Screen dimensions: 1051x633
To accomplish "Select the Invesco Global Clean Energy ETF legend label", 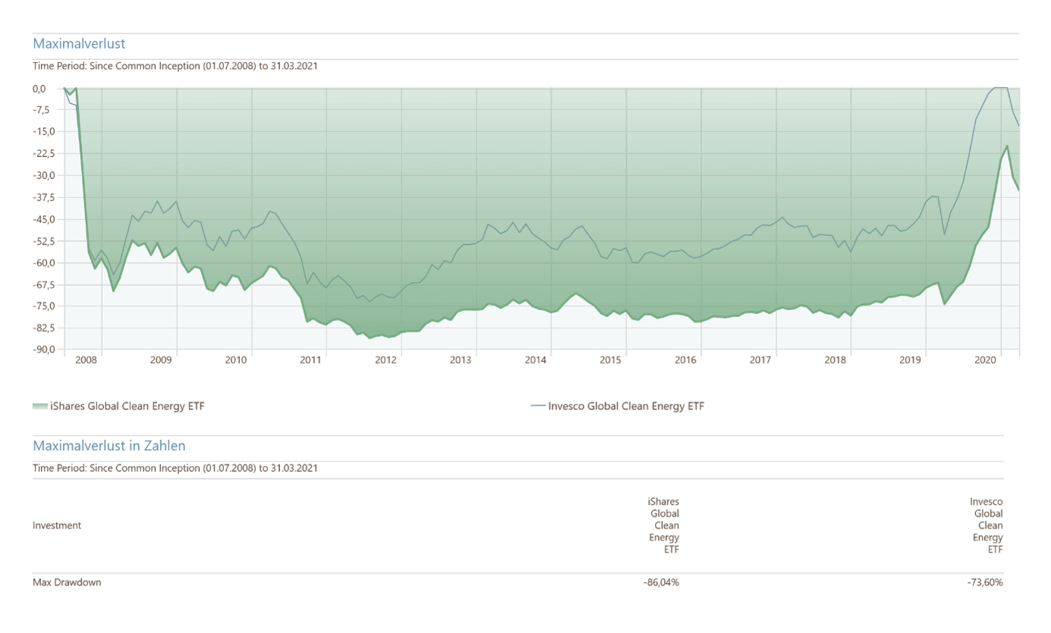I will click(x=626, y=406).
